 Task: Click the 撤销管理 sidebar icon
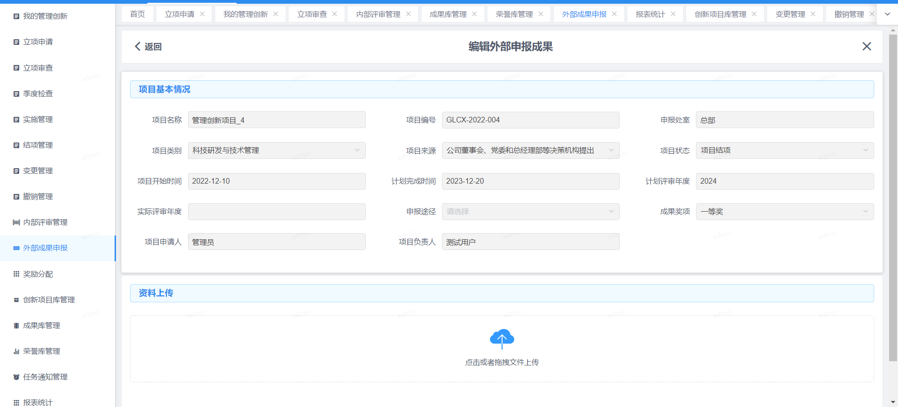click(x=16, y=197)
